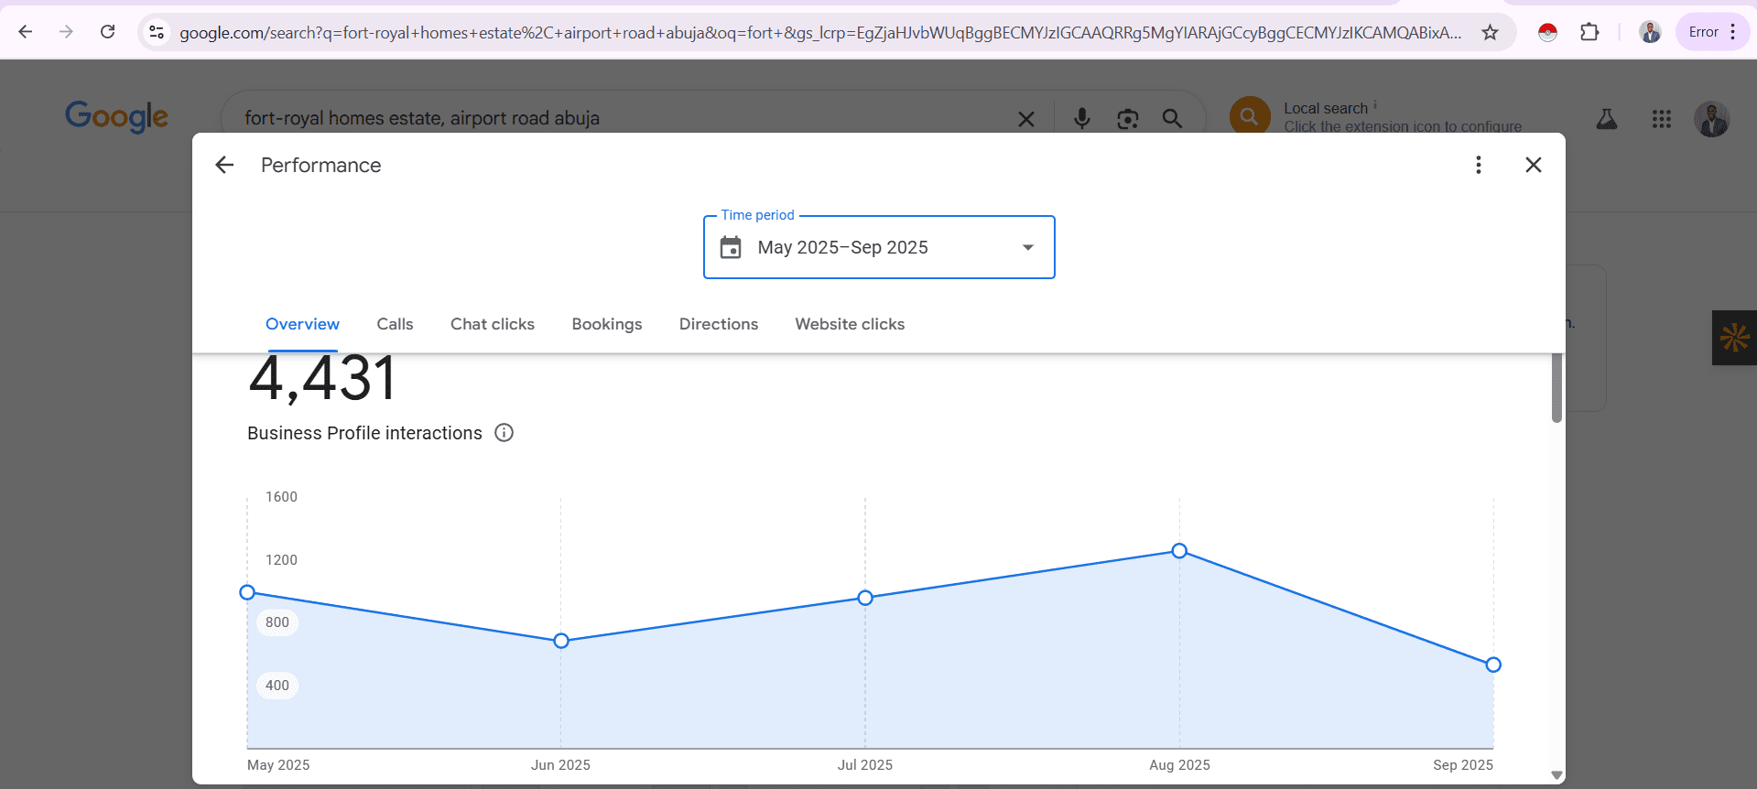Click the Aug 2025 data point
1757x789 pixels.
(x=1179, y=551)
